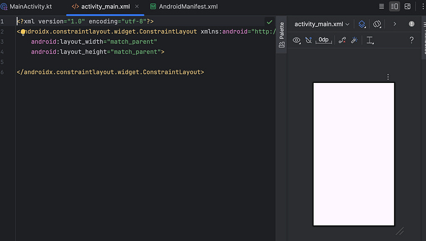Image resolution: width=426 pixels, height=241 pixels.
Task: Select the activity_main.xml editor tab
Action: (106, 7)
